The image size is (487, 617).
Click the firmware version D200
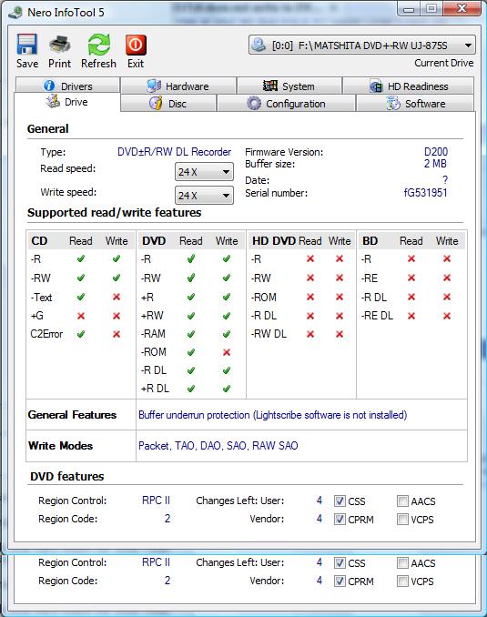tap(436, 152)
